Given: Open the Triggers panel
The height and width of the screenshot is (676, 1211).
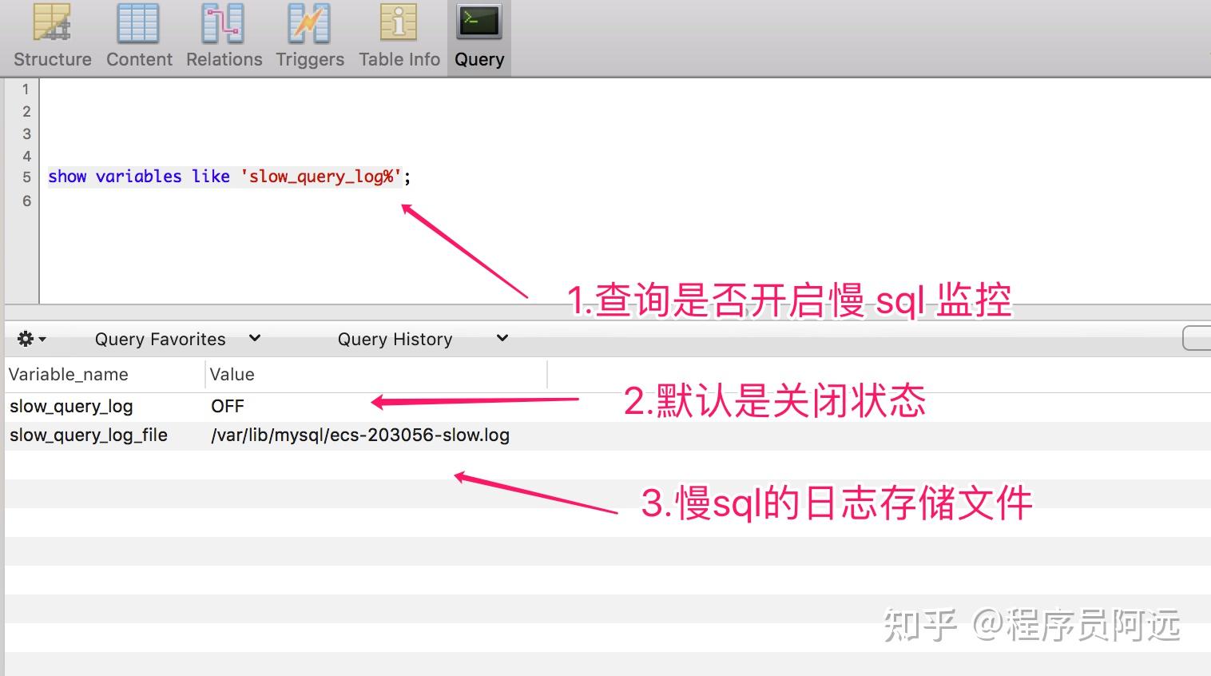Looking at the screenshot, I should (x=309, y=36).
